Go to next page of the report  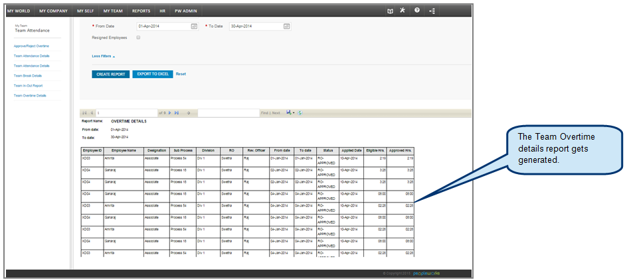[x=170, y=113]
